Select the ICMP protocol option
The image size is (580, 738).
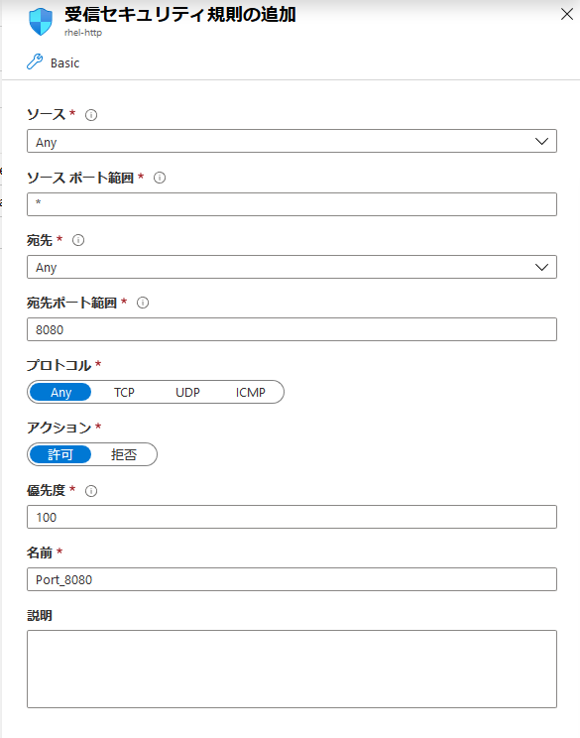coord(250,392)
